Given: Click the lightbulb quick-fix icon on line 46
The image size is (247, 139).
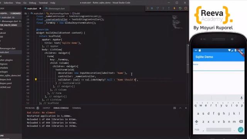Looking at the screenshot, I should click(36, 80).
